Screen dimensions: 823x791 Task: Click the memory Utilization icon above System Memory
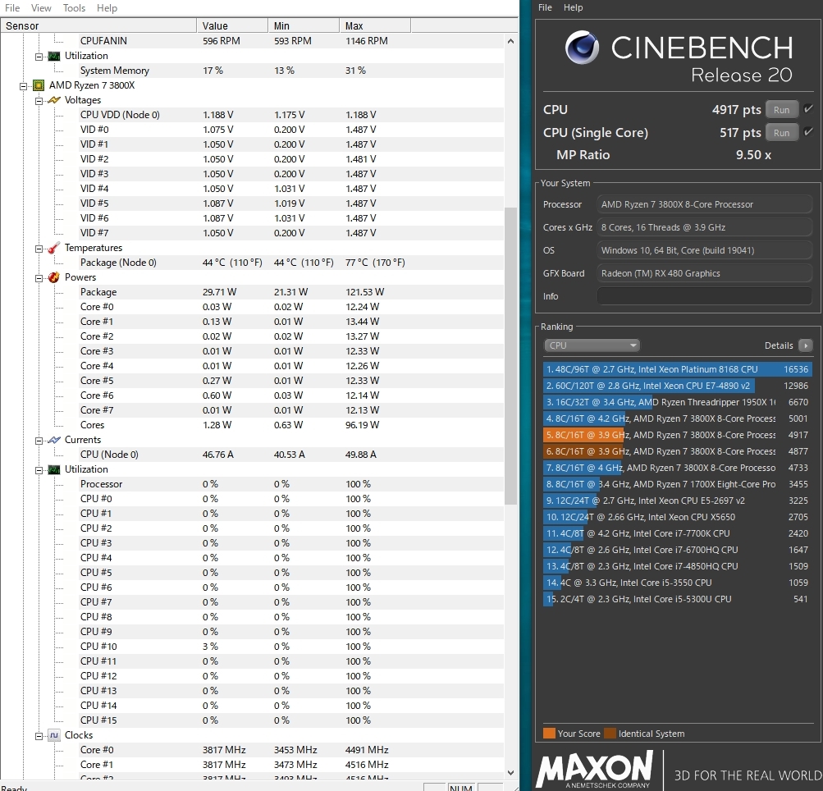(54, 56)
